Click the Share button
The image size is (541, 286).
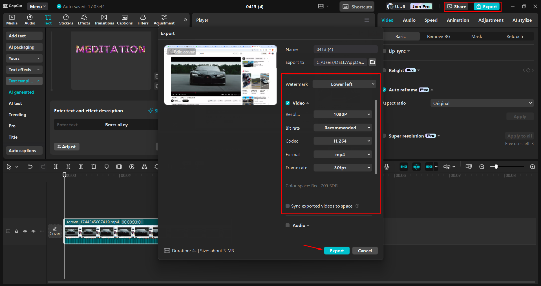click(457, 6)
